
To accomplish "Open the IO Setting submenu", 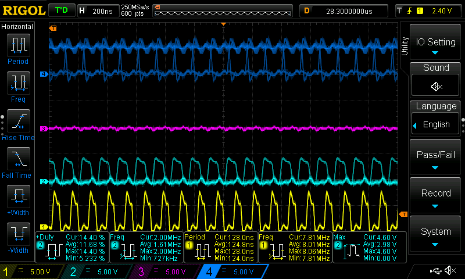I will pyautogui.click(x=435, y=42).
